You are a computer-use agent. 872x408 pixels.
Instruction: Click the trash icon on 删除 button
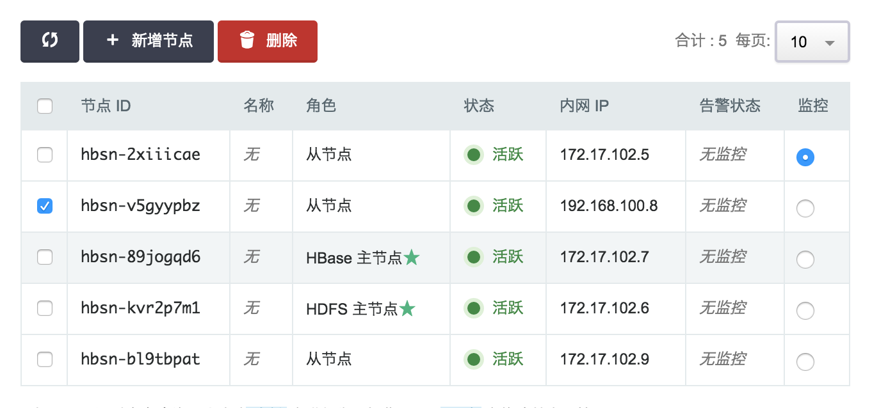point(247,41)
